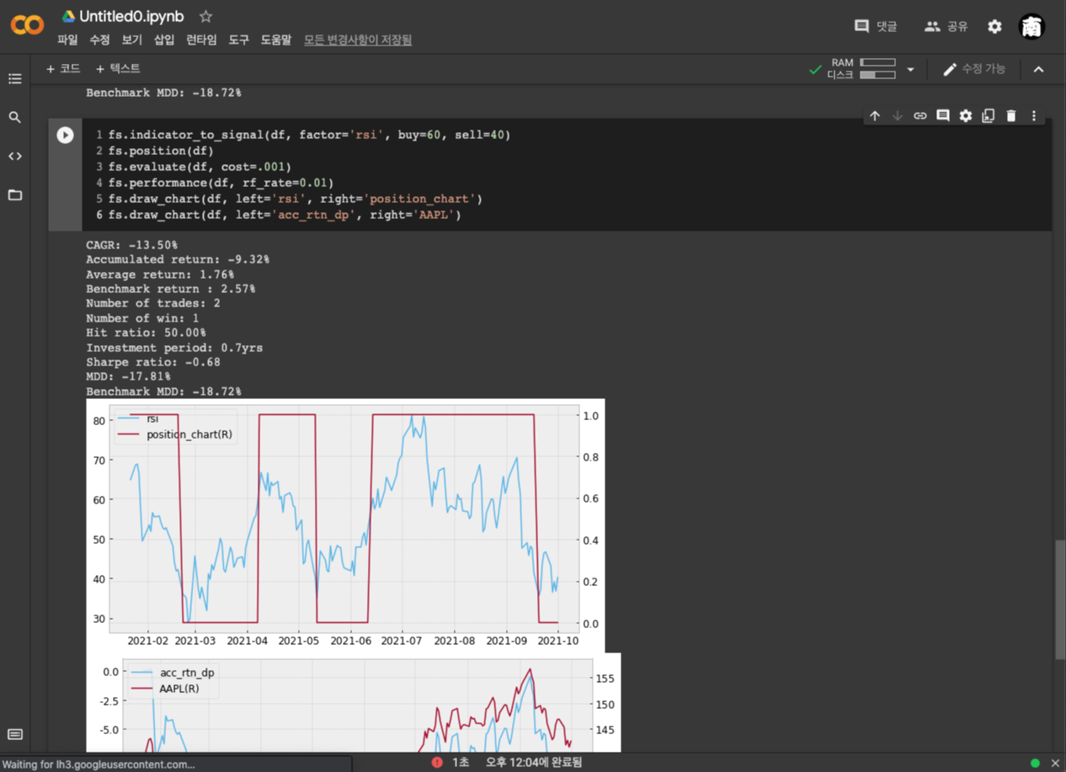Click the Sharpe ratio: -0.68 output line
The image size is (1066, 772).
pyautogui.click(x=152, y=362)
